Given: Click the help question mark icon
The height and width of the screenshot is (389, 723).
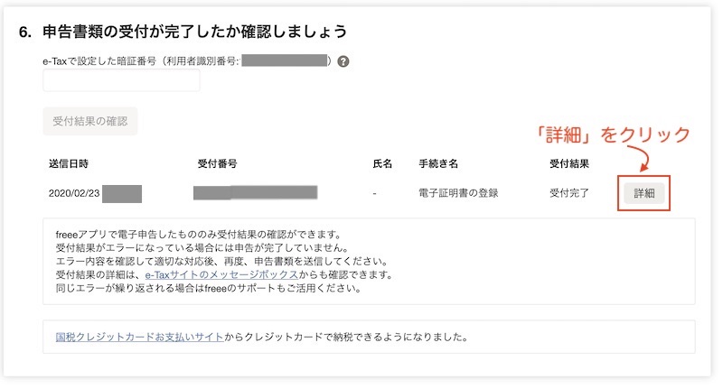Looking at the screenshot, I should tap(343, 61).
